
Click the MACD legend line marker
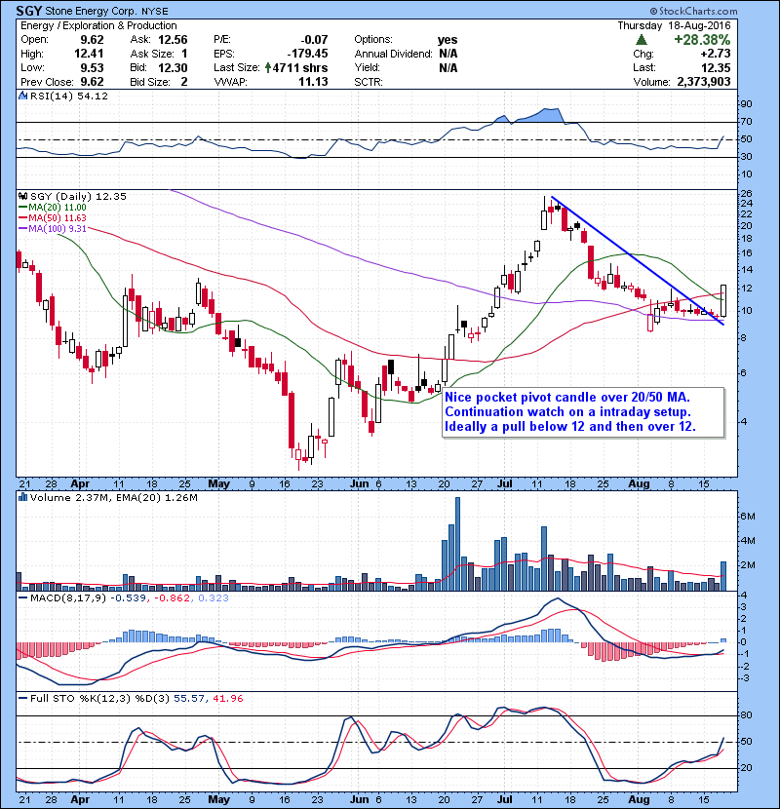[x=22, y=597]
